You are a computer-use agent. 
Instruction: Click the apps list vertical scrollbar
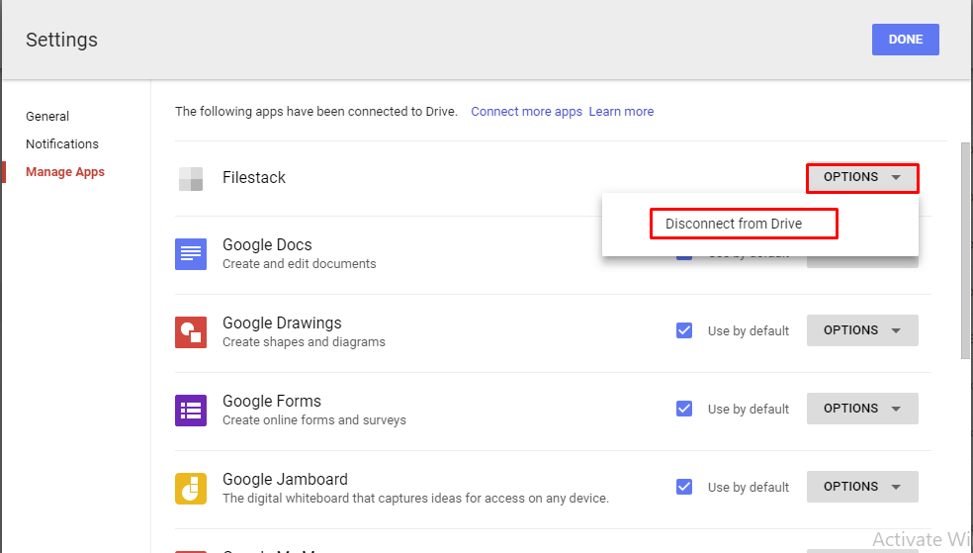[x=965, y=250]
